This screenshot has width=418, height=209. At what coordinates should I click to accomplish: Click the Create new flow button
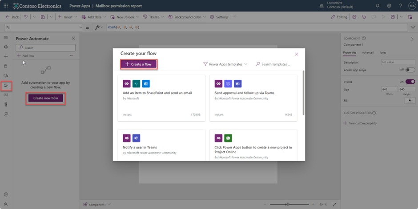pyautogui.click(x=46, y=98)
